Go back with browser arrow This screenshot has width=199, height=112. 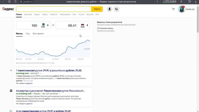pyautogui.click(x=3, y=2)
